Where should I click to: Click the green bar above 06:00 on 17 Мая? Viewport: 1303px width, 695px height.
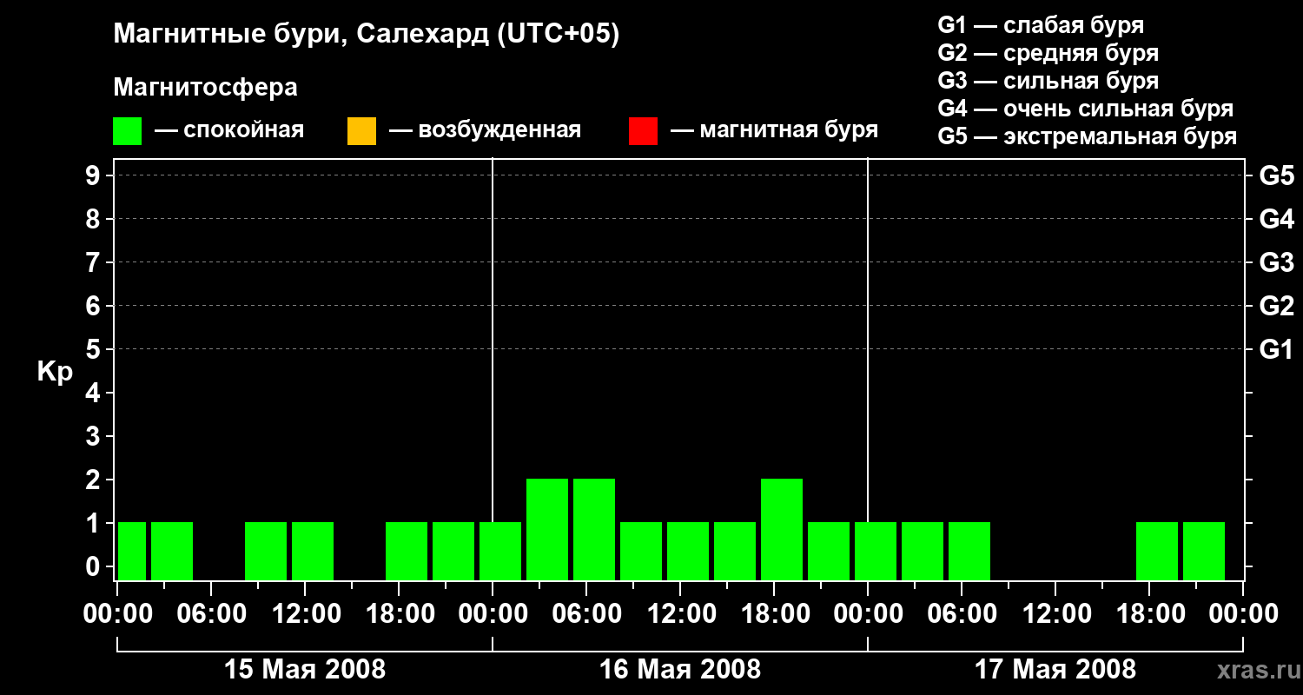pyautogui.click(x=969, y=551)
